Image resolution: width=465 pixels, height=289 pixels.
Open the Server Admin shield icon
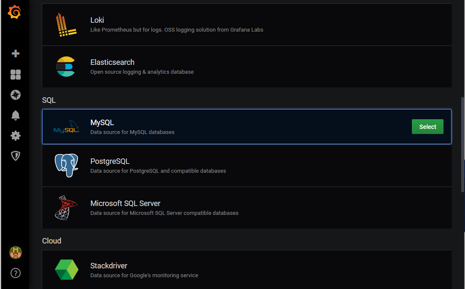click(x=16, y=156)
